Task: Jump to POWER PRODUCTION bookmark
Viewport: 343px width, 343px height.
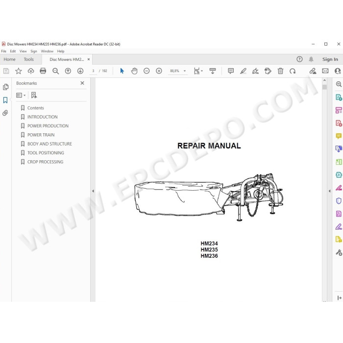Action: [x=48, y=126]
